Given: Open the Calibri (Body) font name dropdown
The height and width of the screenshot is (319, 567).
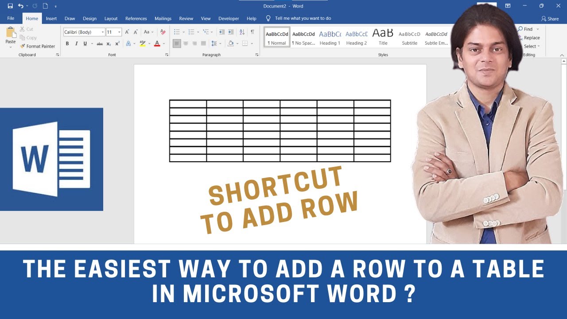Looking at the screenshot, I should click(103, 32).
